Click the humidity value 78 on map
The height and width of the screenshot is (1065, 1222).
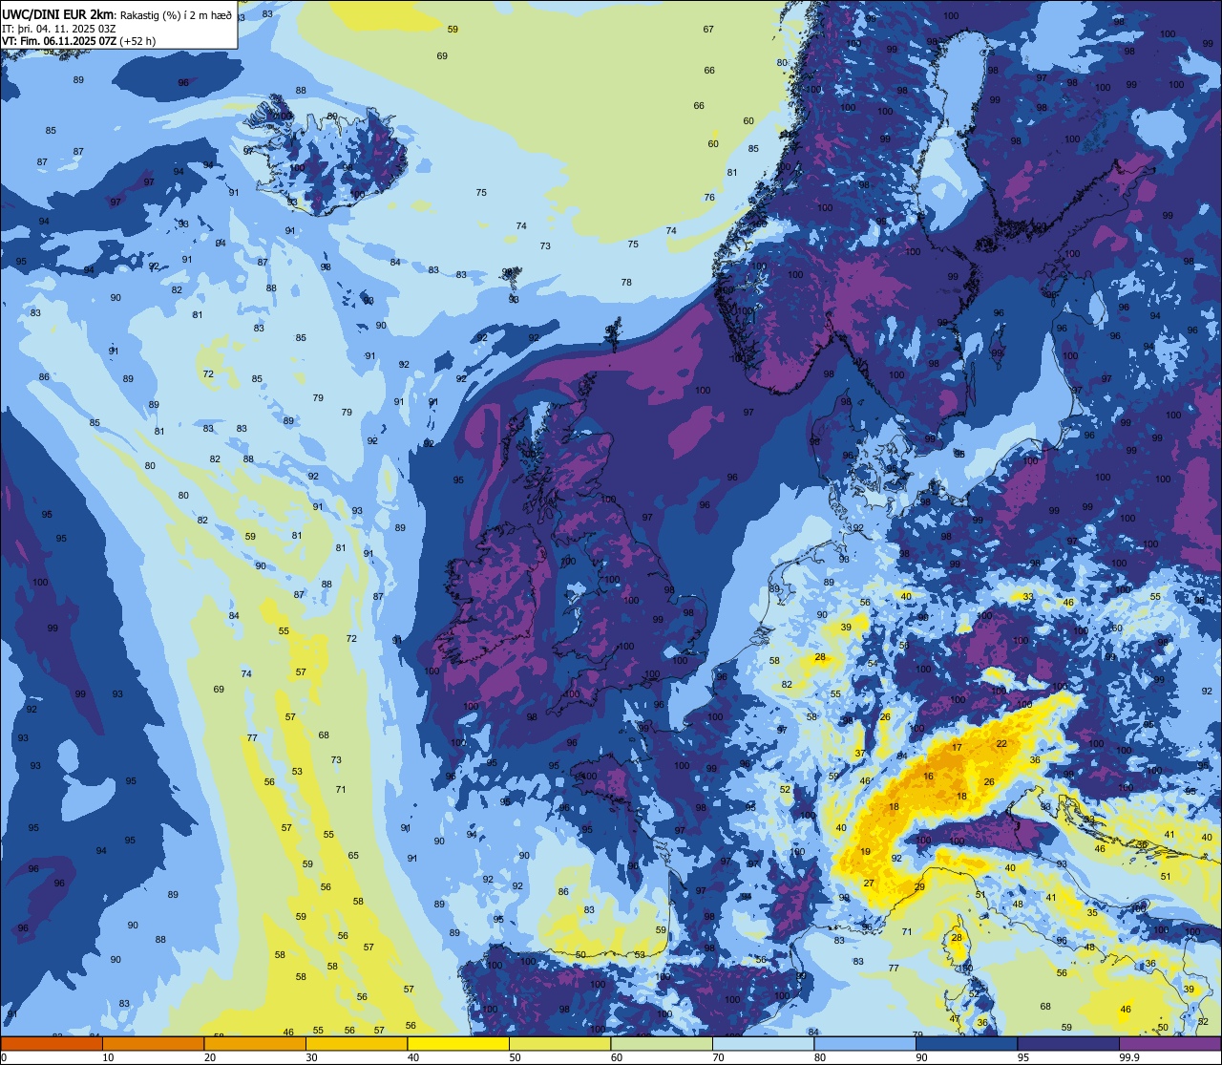[626, 283]
